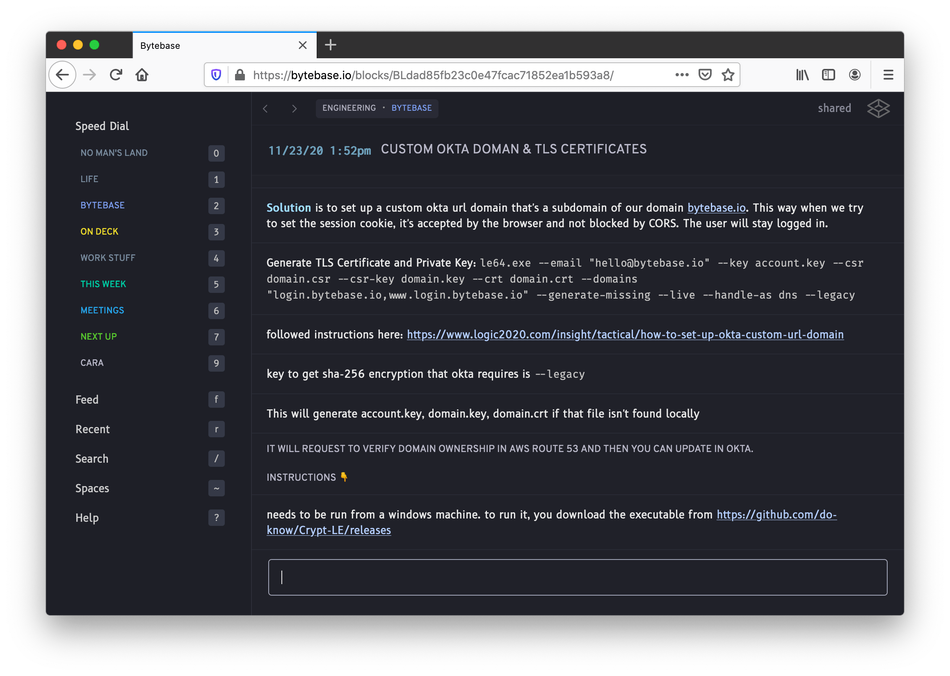
Task: Open the Firefox hamburger menu
Action: click(888, 75)
